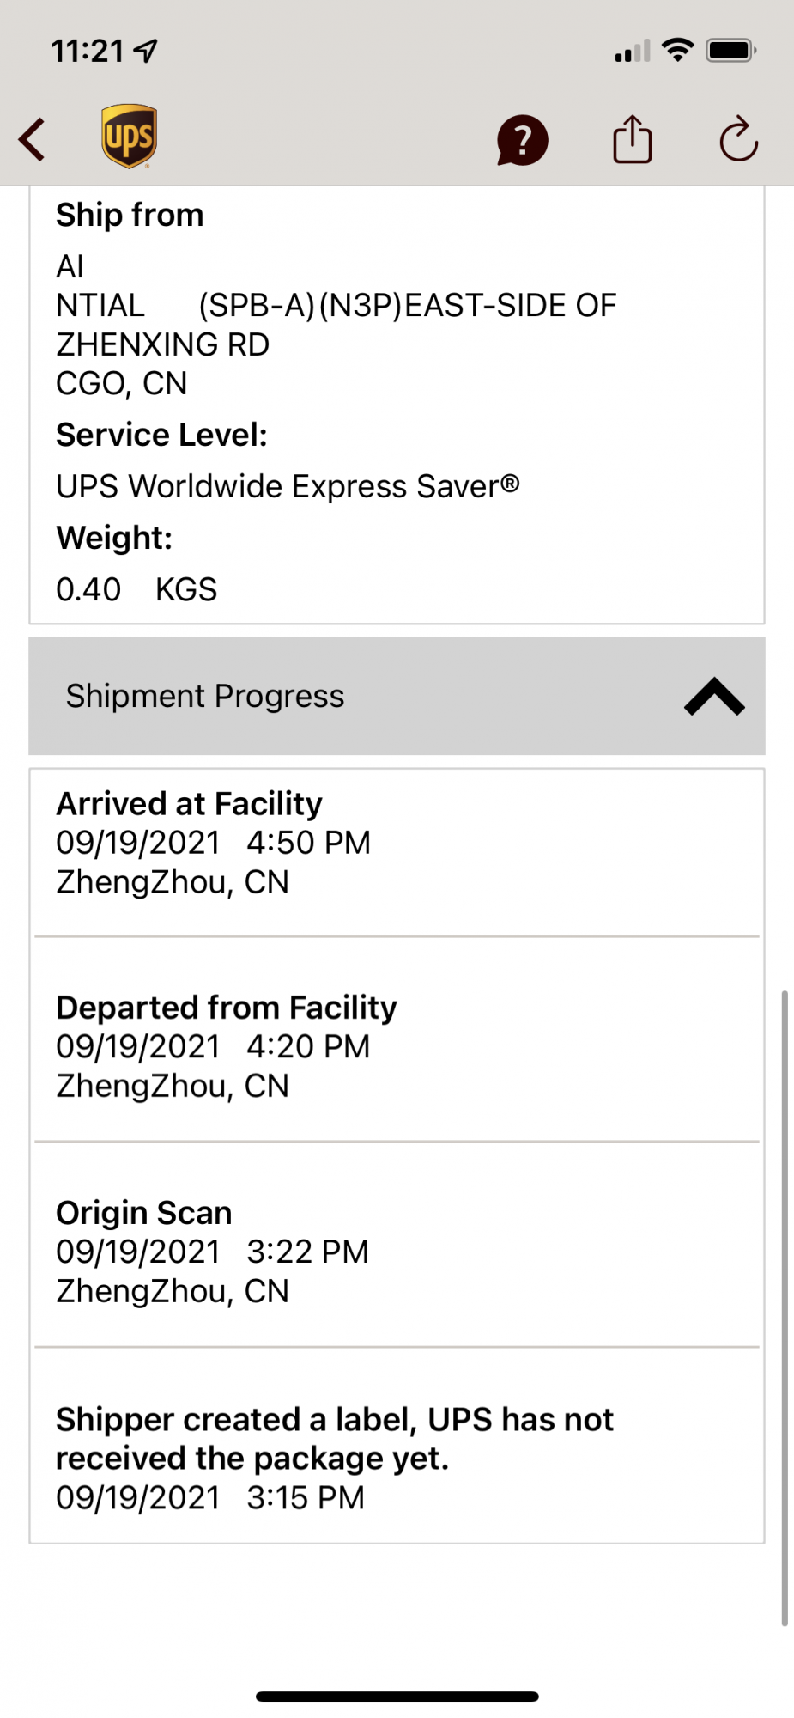Collapse Shipment Progress with chevron arrow

(x=714, y=697)
